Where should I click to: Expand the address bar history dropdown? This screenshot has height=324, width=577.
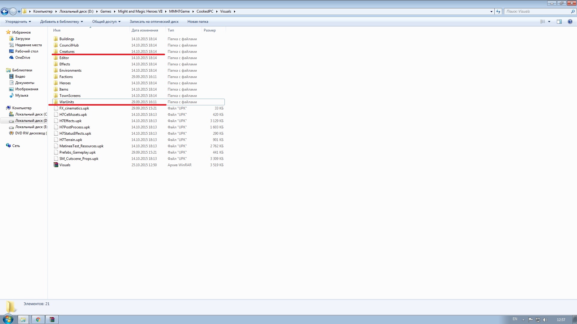pyautogui.click(x=491, y=11)
